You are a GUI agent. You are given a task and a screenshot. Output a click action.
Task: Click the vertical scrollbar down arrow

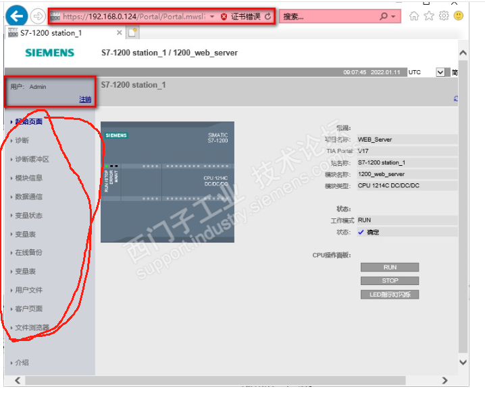tap(463, 362)
